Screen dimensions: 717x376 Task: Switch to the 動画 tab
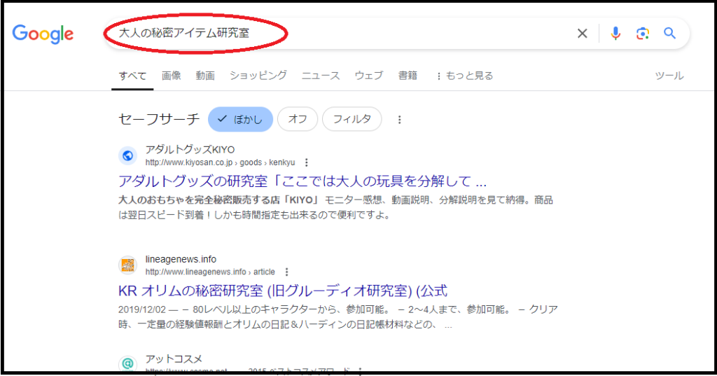click(205, 76)
